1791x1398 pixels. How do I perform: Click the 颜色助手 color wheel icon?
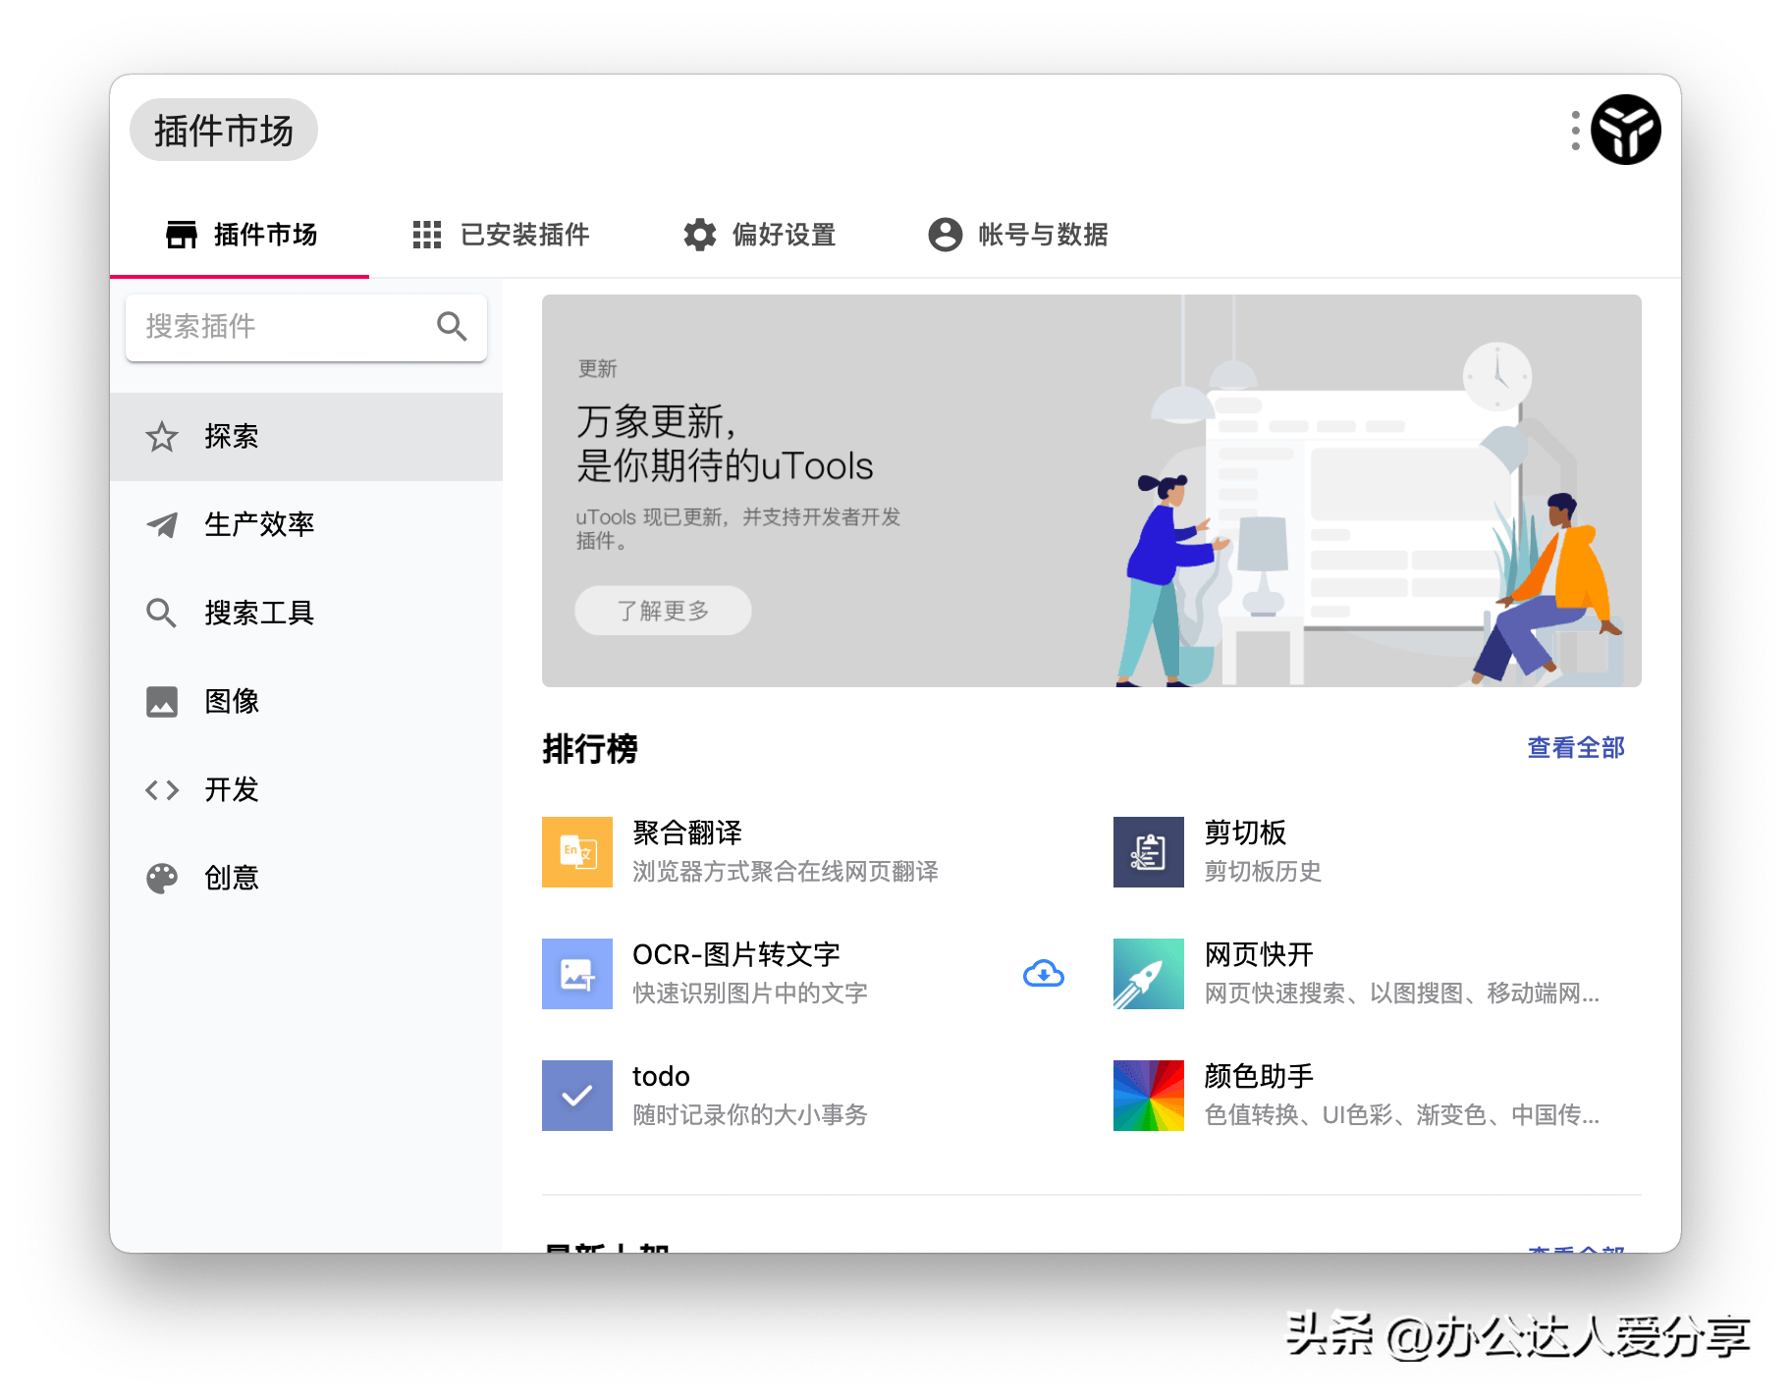[1149, 1096]
